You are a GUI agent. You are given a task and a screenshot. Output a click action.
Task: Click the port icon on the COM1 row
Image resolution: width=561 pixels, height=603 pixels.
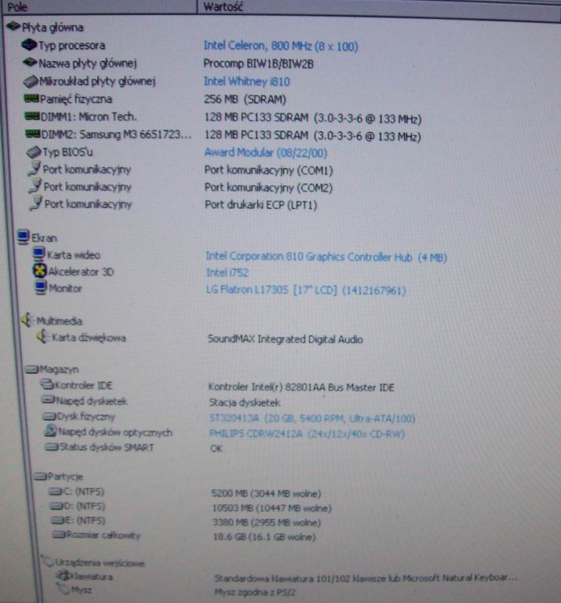[35, 169]
